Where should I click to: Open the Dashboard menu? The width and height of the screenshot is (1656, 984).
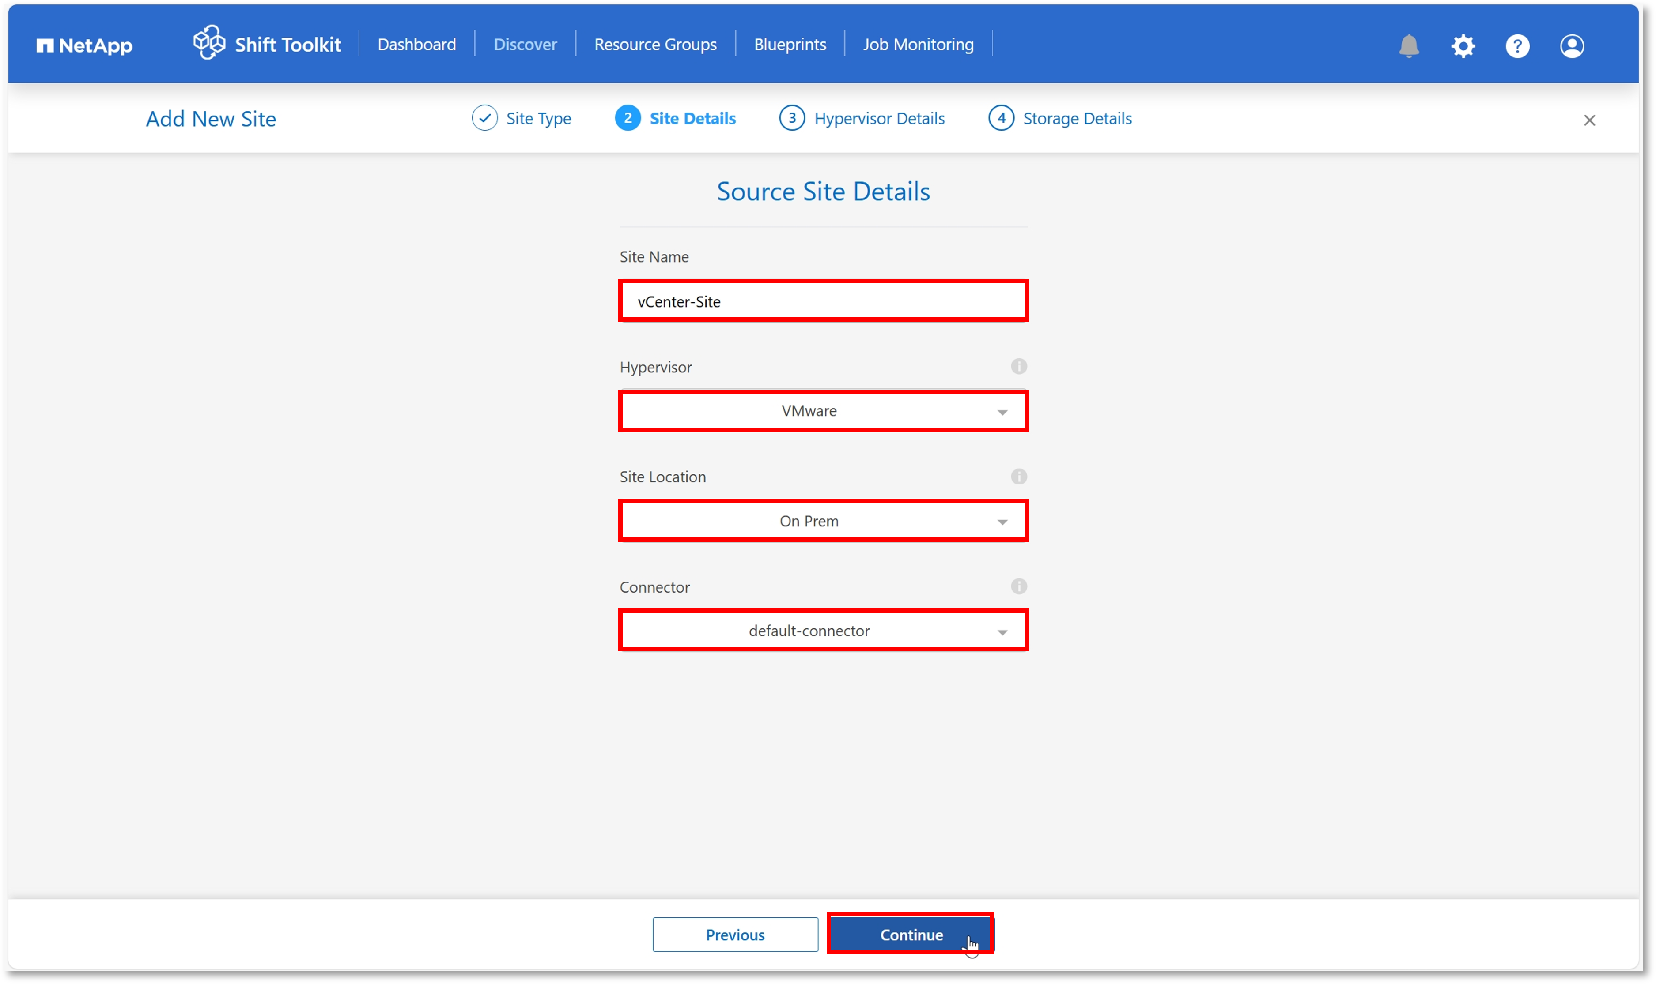click(x=417, y=45)
